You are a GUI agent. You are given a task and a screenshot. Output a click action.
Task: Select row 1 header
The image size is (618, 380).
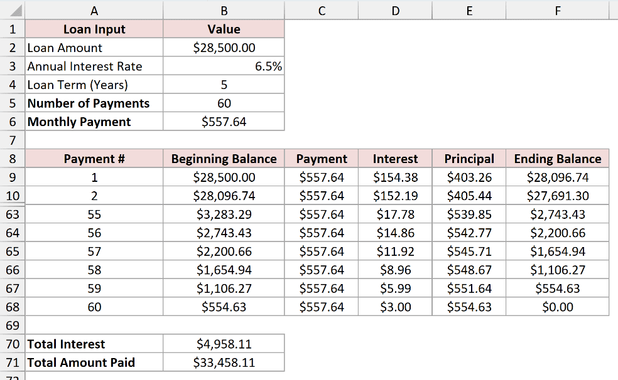point(12,29)
